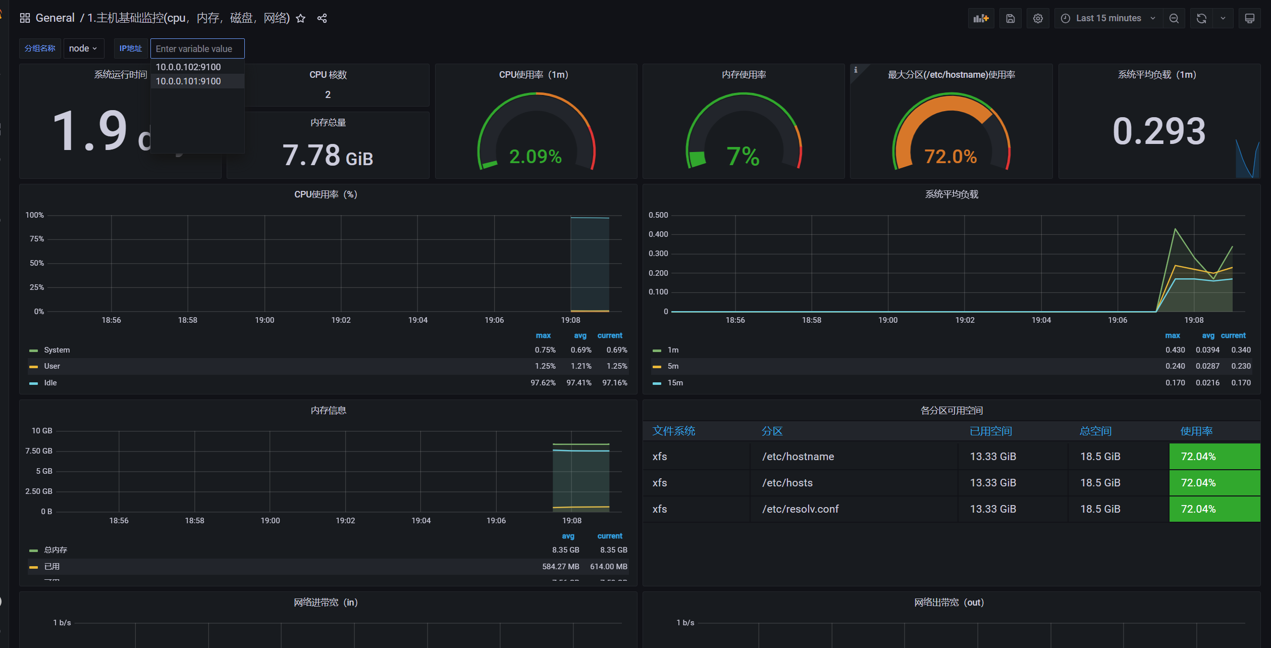Click the dashboards grid icon next to General

pos(25,18)
